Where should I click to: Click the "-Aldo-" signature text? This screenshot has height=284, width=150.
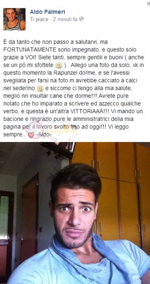[41, 135]
